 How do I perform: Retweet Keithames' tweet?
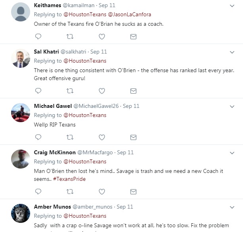(70, 36)
